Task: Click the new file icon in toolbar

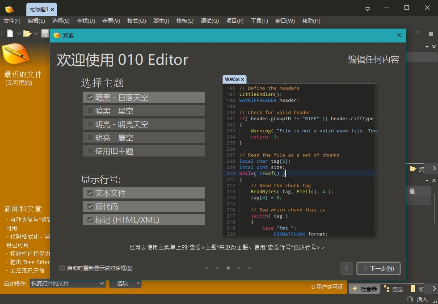Action: pos(10,34)
